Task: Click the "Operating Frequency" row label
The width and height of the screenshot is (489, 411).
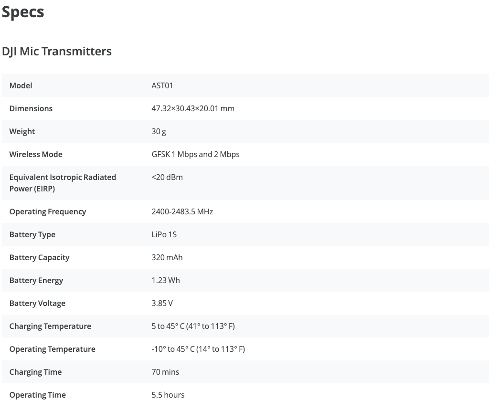Action: coord(48,212)
